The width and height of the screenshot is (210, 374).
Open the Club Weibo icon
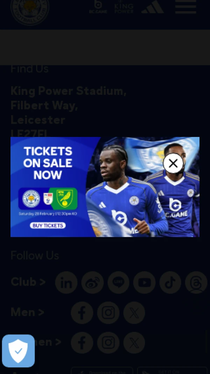92,282
